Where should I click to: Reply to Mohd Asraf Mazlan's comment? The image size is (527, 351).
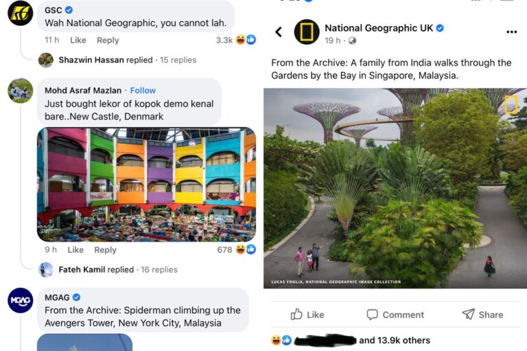(105, 250)
